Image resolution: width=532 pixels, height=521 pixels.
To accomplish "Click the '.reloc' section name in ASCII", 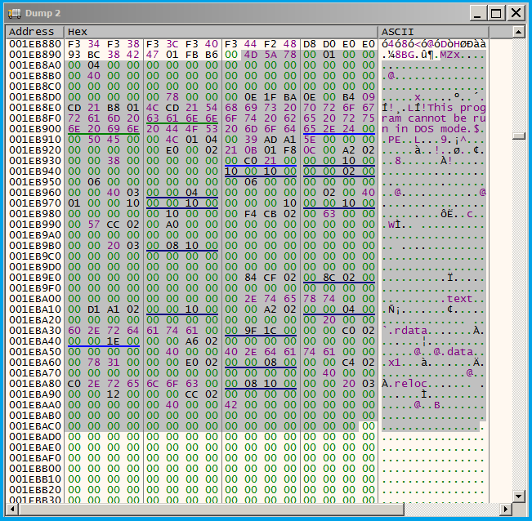I will (409, 384).
